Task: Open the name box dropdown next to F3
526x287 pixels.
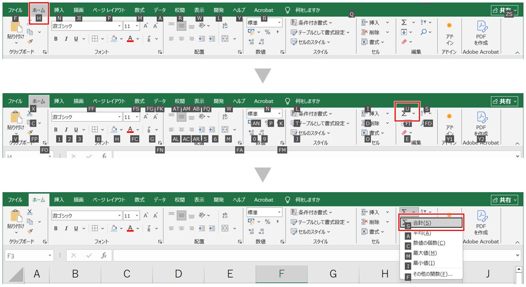Action: (50, 256)
